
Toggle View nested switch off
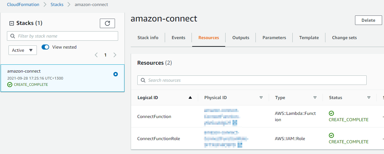point(45,47)
